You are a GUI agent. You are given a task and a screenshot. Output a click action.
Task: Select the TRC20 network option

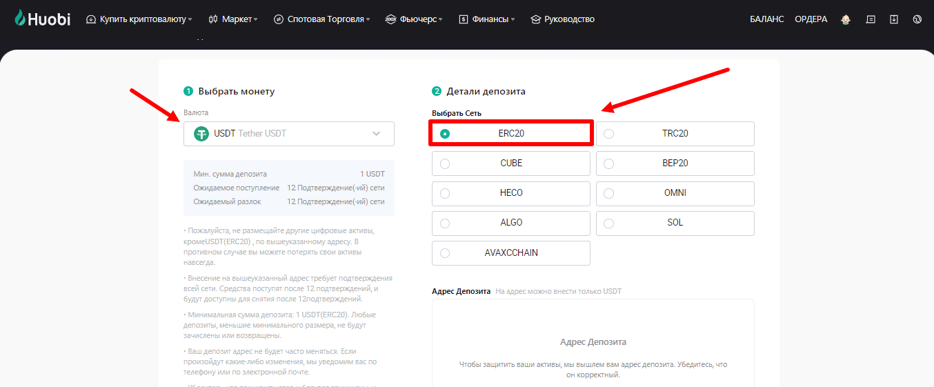[675, 134]
